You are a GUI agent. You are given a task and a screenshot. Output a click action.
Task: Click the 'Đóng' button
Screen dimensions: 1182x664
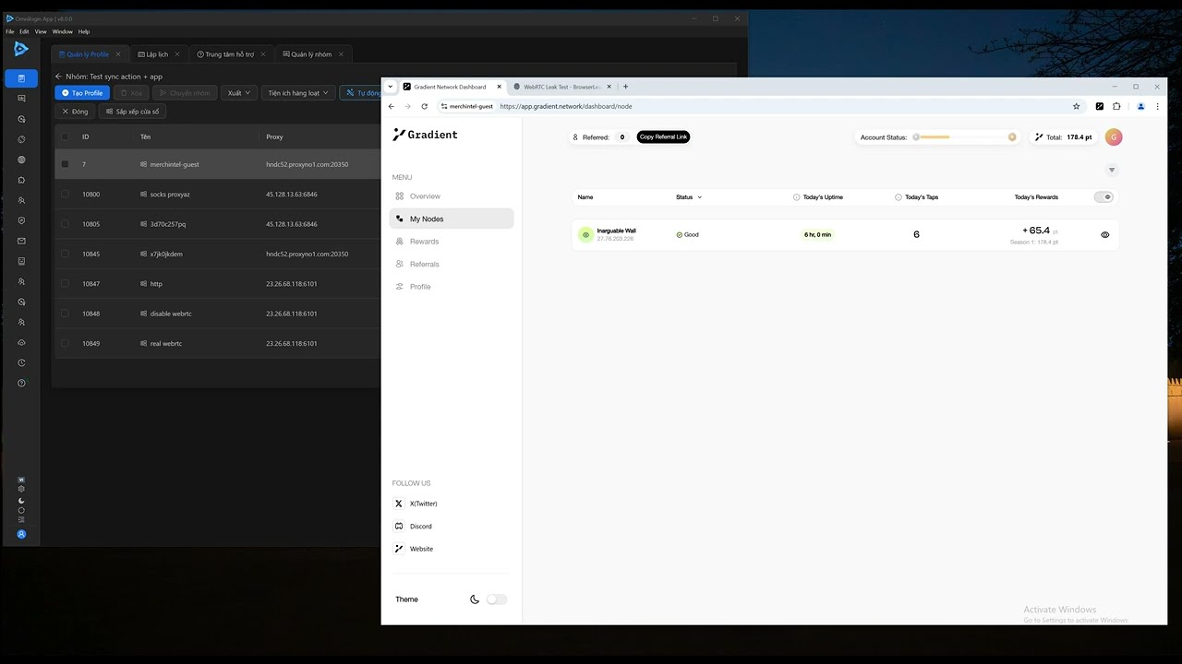[x=76, y=112]
